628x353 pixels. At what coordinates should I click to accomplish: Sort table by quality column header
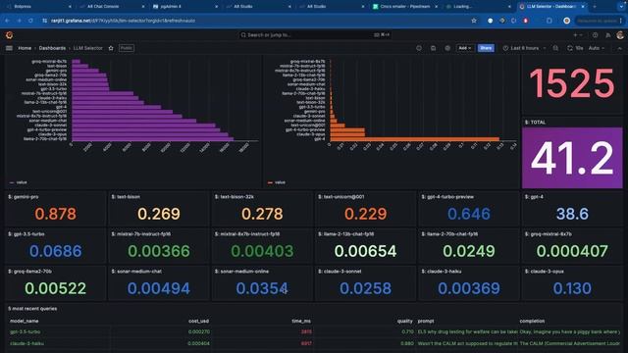405,321
